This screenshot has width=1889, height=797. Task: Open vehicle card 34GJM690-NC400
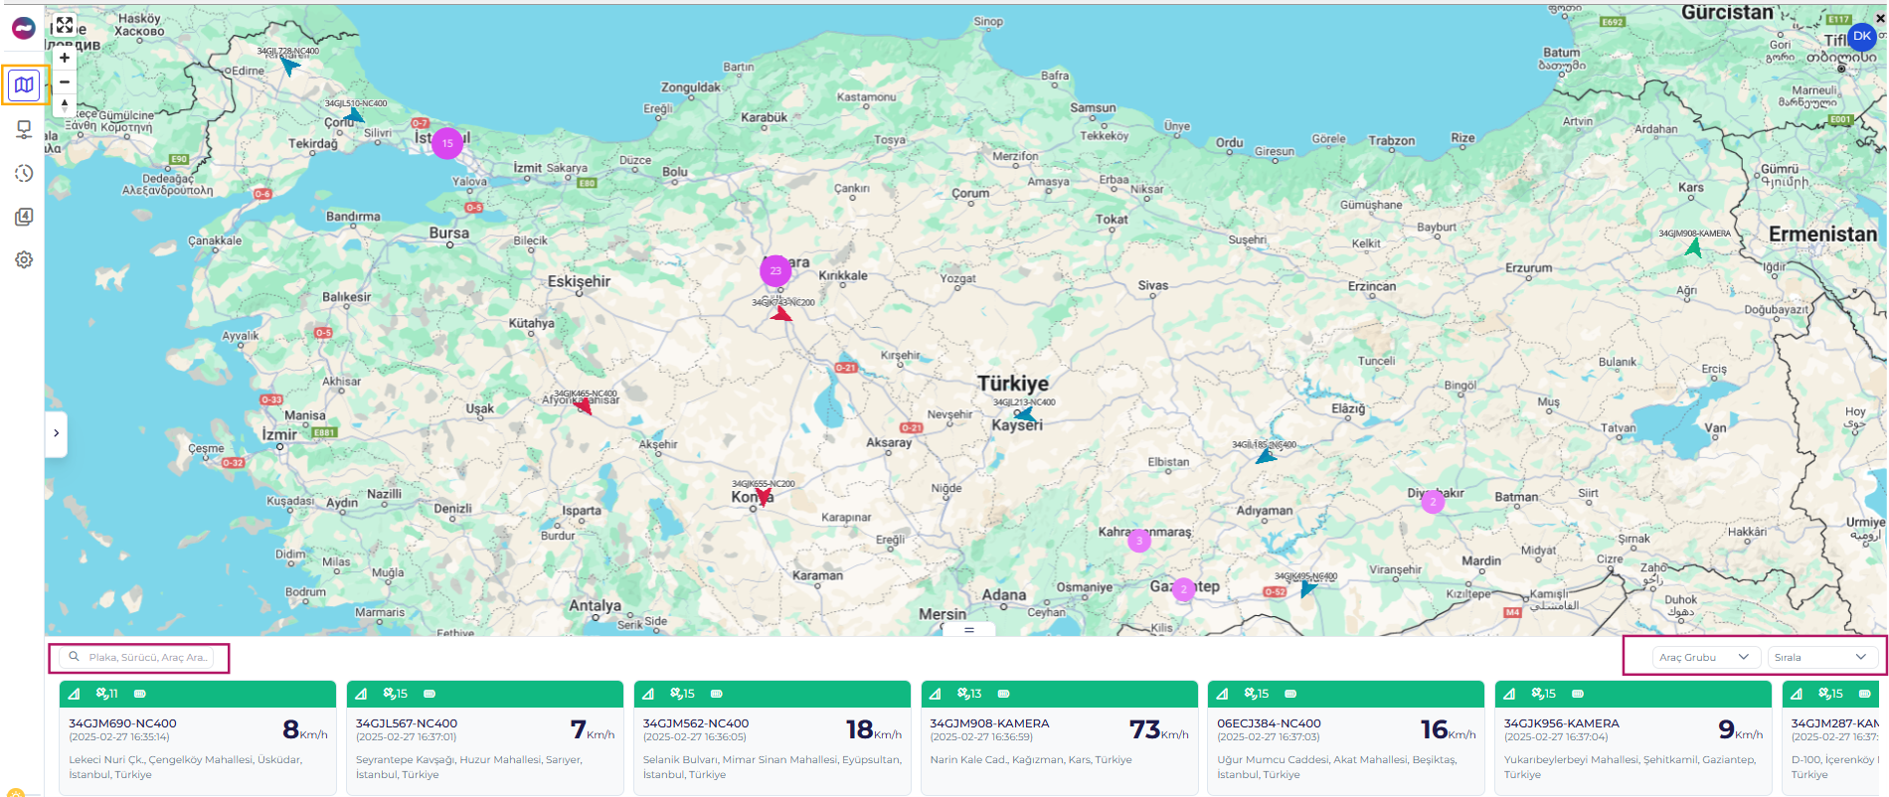tap(197, 737)
